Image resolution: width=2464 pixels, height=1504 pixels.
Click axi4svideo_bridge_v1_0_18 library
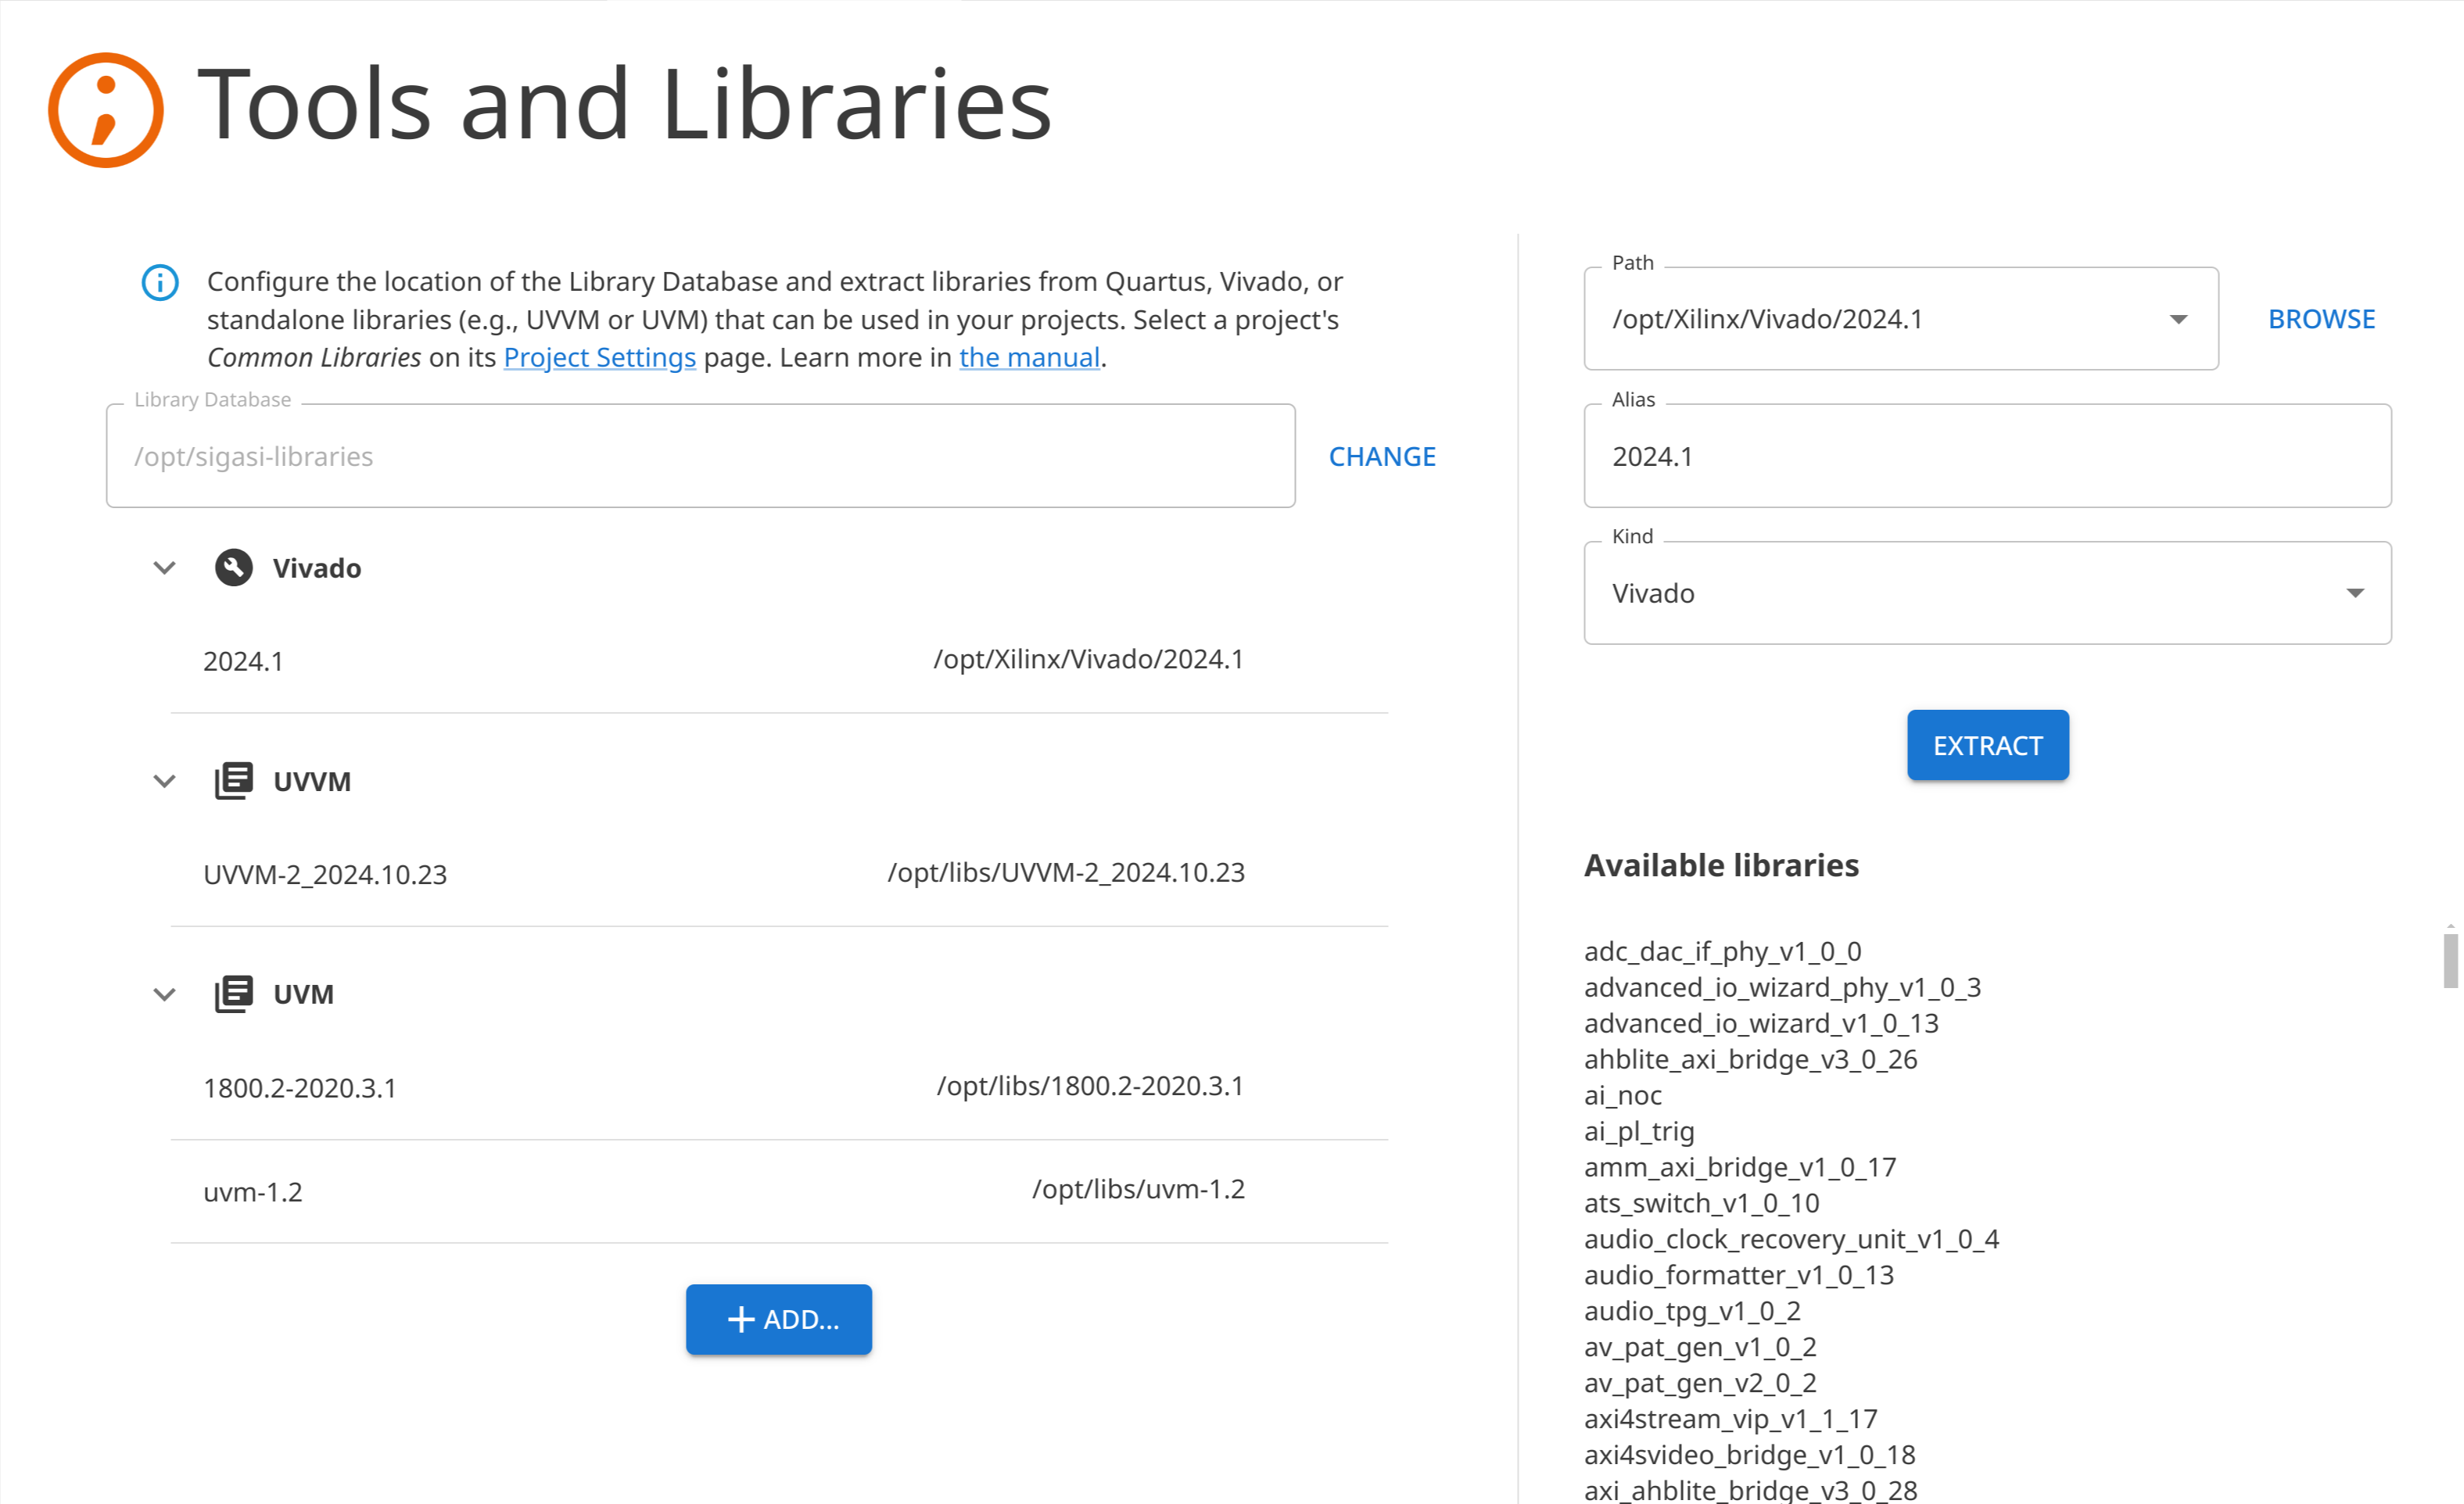tap(1749, 1455)
